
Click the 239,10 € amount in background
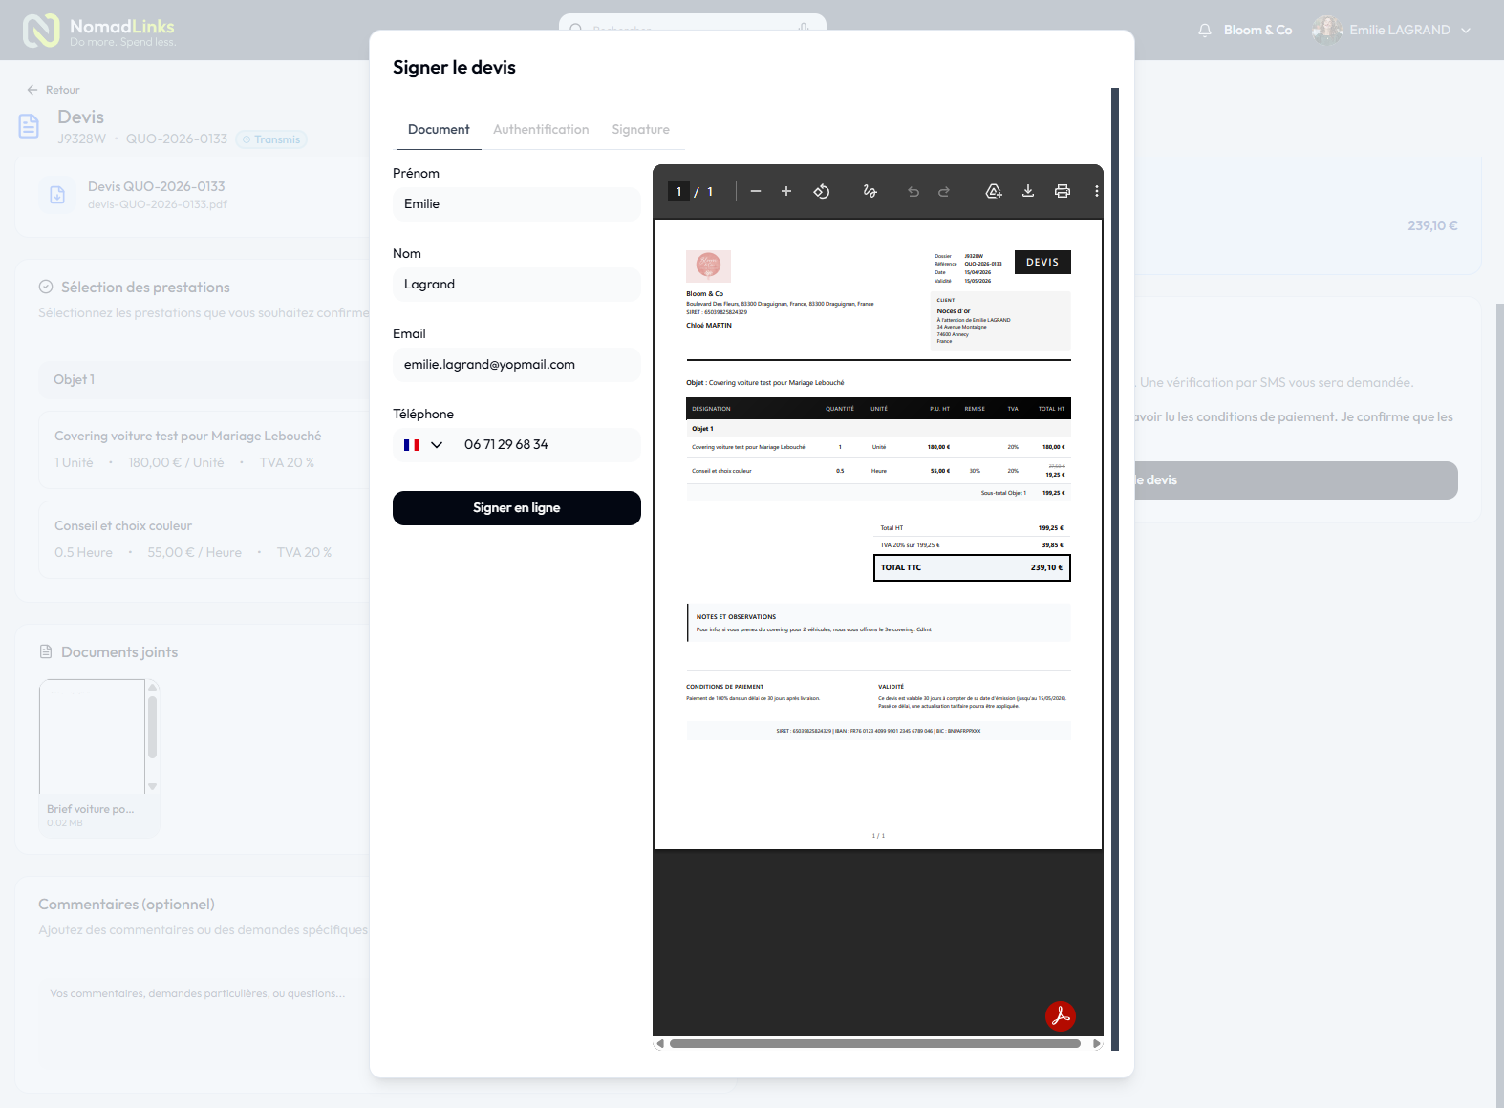[1432, 226]
